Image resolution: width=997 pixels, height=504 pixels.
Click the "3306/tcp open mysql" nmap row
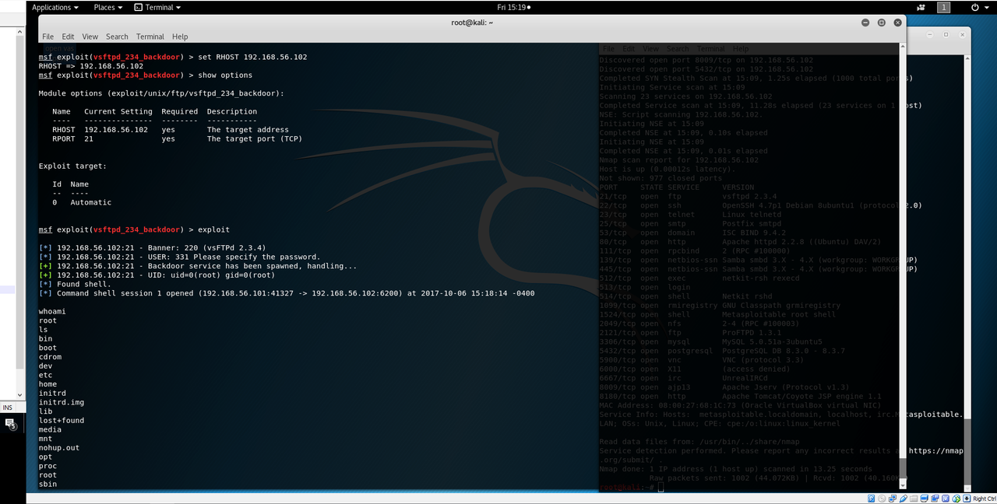(x=710, y=341)
